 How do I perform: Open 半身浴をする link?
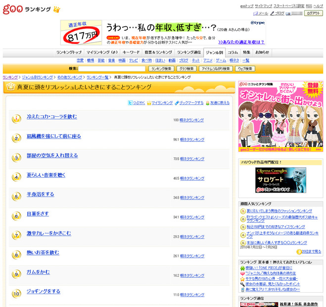[41, 195]
